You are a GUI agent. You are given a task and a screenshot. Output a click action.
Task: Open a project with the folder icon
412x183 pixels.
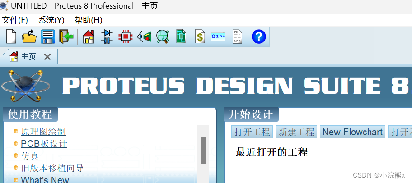tap(29, 37)
